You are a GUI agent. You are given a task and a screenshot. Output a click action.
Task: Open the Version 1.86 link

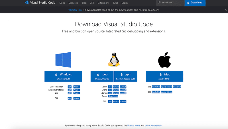tap(75, 10)
